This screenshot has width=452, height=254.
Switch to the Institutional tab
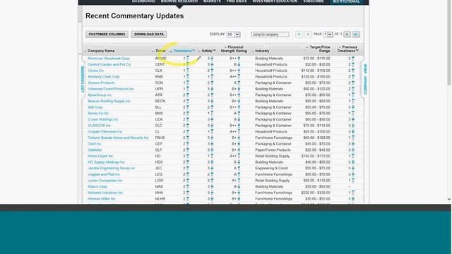346,1
